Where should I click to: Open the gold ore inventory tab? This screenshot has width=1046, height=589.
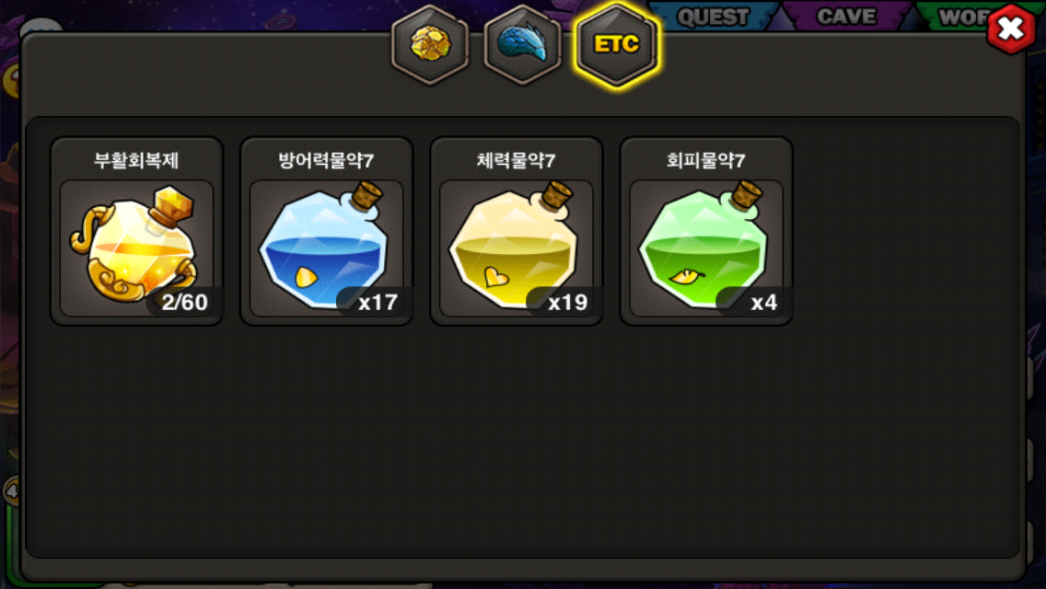430,44
